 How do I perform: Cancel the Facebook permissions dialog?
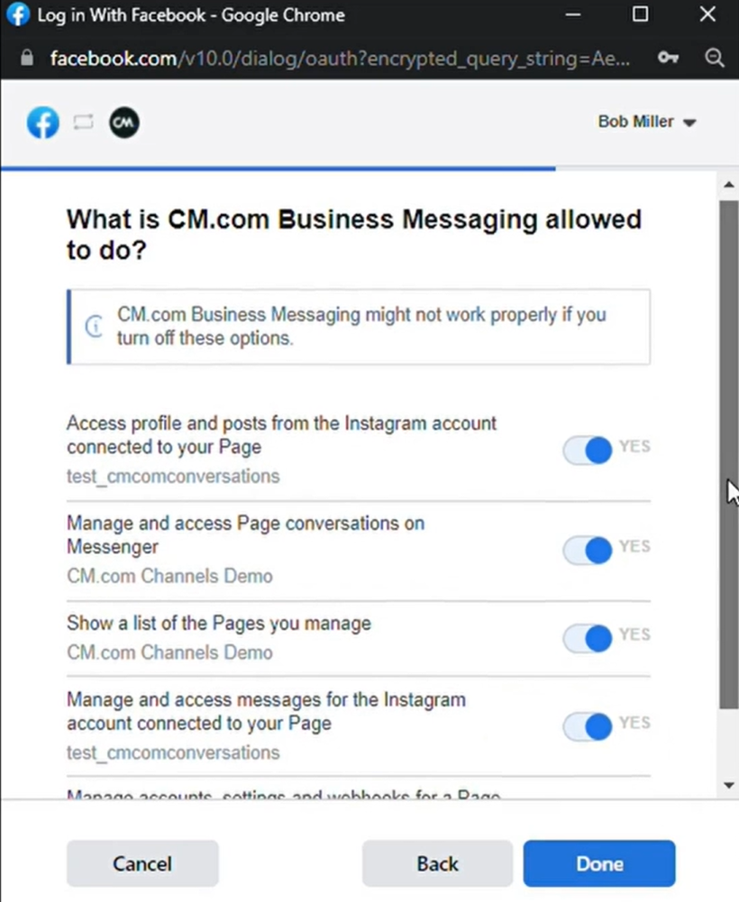142,863
